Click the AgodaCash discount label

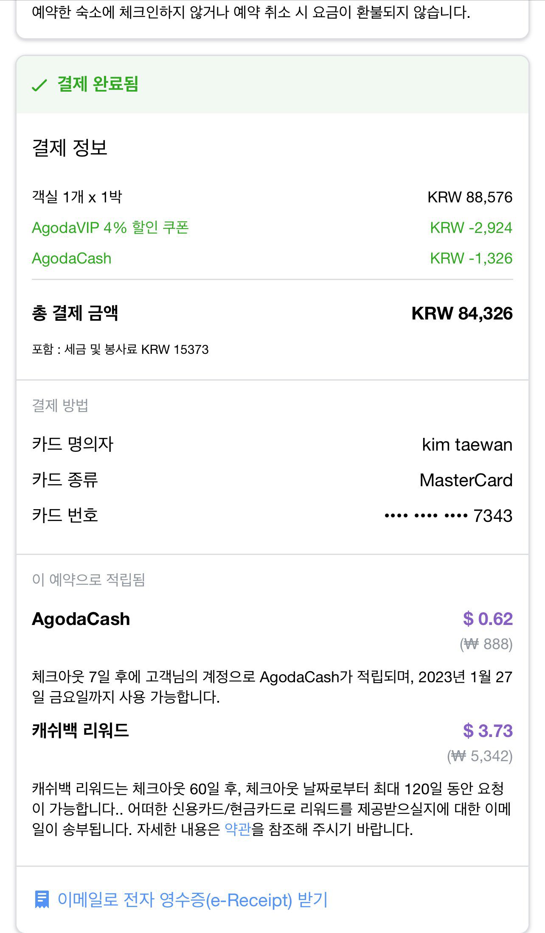(x=72, y=258)
